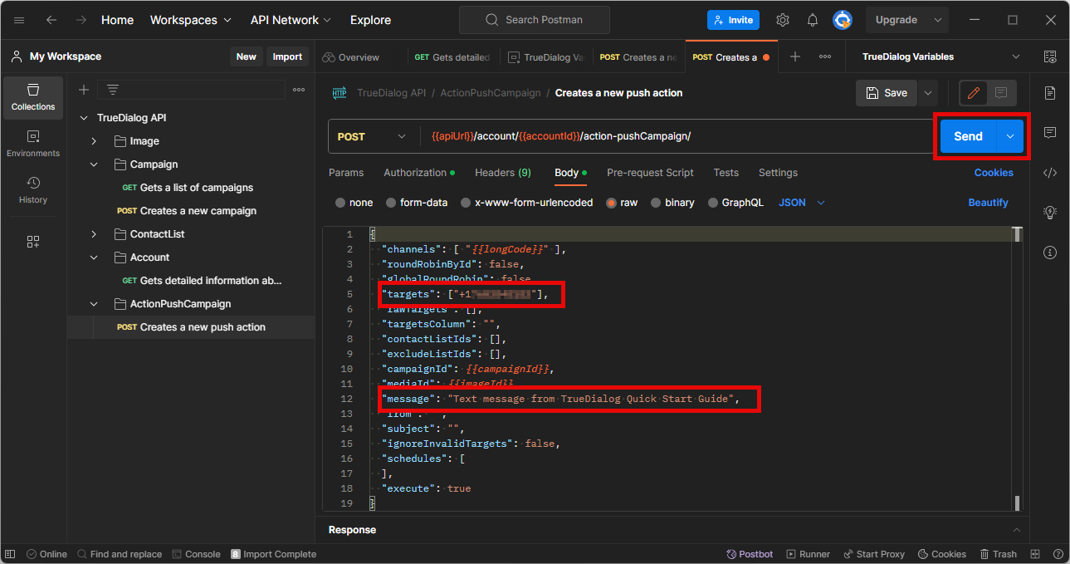The height and width of the screenshot is (564, 1070).
Task: Expand the ContactList folder
Action: (94, 234)
